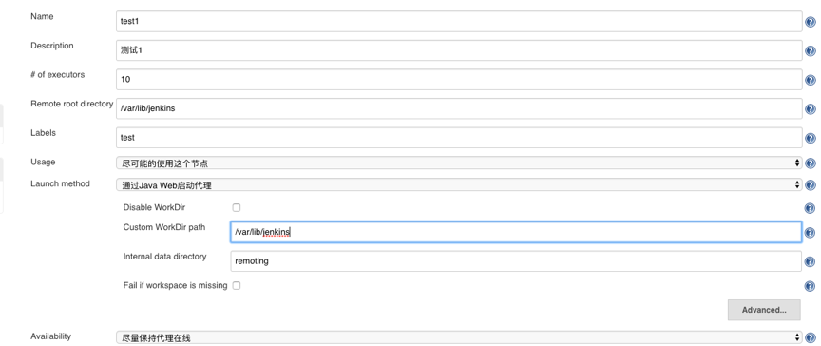Screen dimensions: 821x346
Task: Focus the Description input field
Action: (459, 50)
